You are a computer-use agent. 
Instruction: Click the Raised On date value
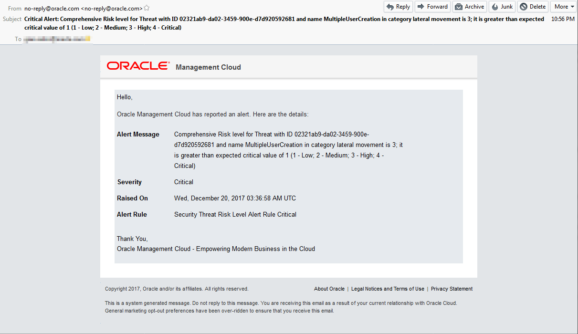[235, 198]
